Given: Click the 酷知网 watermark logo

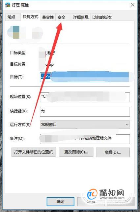Looking at the screenshot, I should point(106,194).
